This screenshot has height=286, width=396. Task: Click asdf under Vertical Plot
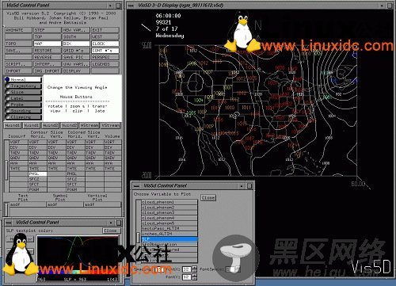click(x=102, y=204)
